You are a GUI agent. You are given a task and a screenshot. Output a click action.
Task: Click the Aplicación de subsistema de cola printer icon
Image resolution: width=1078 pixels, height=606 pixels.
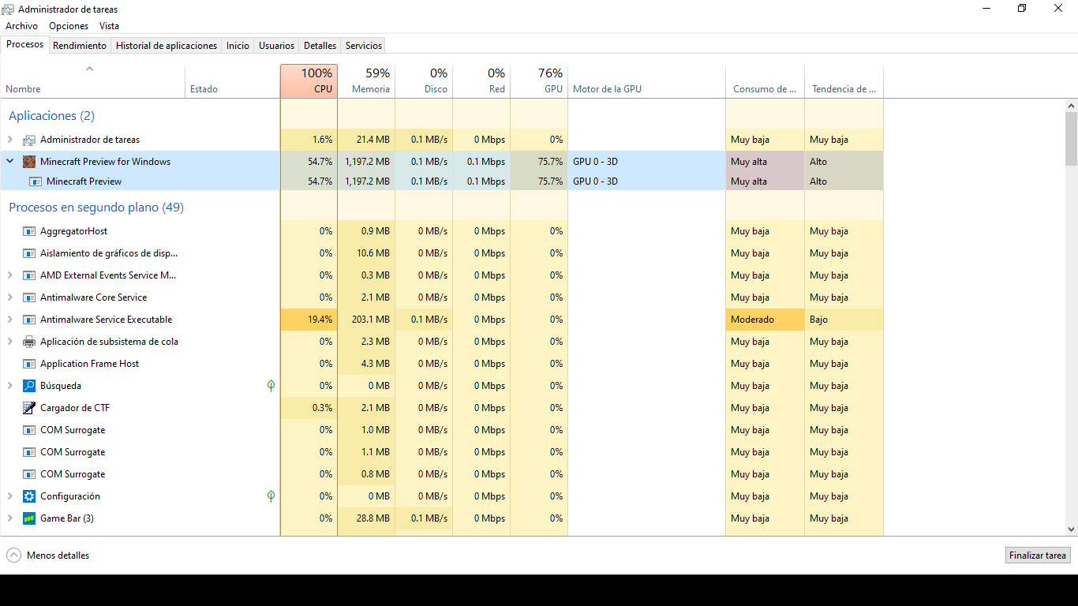click(x=29, y=342)
